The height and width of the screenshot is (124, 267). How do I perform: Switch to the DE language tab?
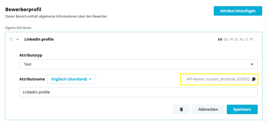(226, 40)
